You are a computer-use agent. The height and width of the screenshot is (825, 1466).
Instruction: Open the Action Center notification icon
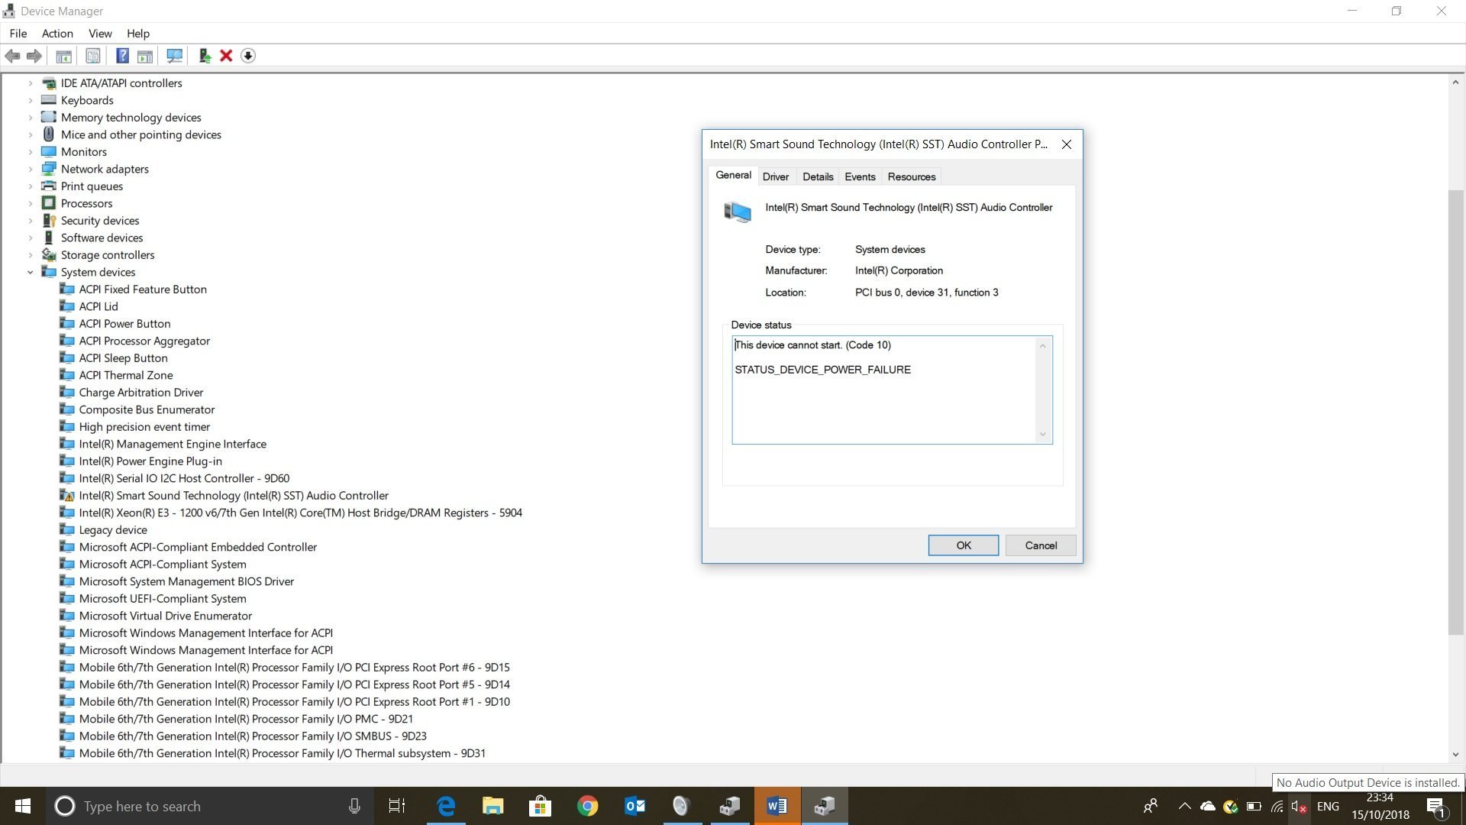(x=1436, y=807)
